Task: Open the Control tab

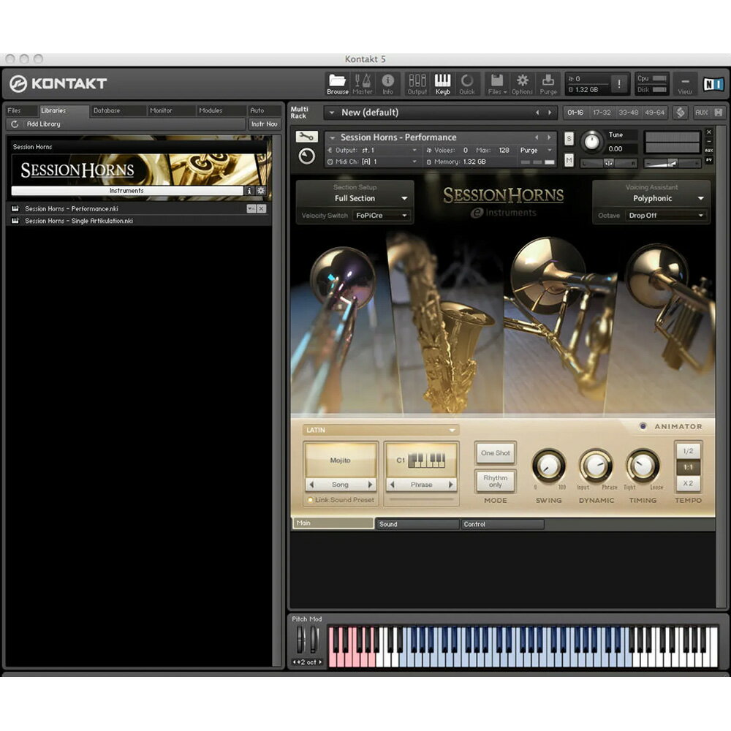Action: point(502,524)
